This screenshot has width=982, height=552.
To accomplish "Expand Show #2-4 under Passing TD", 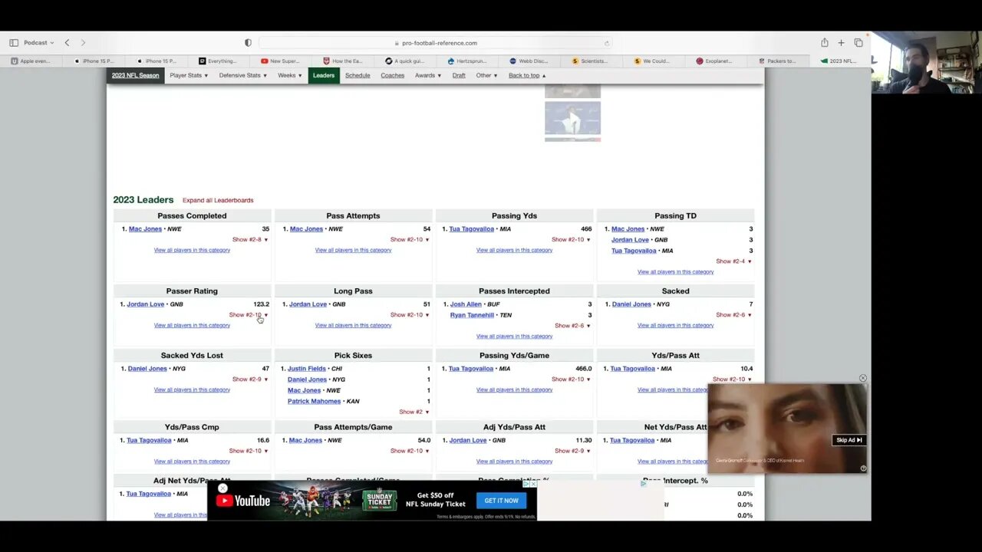I will tap(733, 261).
